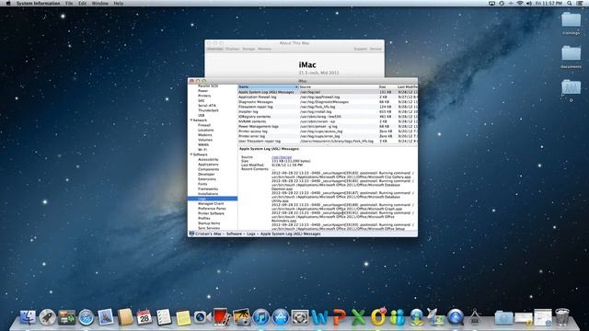
Task: Select Thunderbolt in sidebar
Action: click(x=208, y=110)
